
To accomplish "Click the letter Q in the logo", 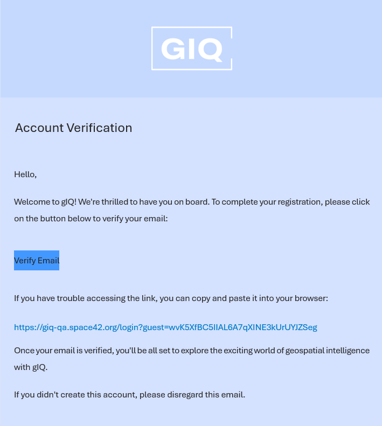I will pyautogui.click(x=210, y=50).
